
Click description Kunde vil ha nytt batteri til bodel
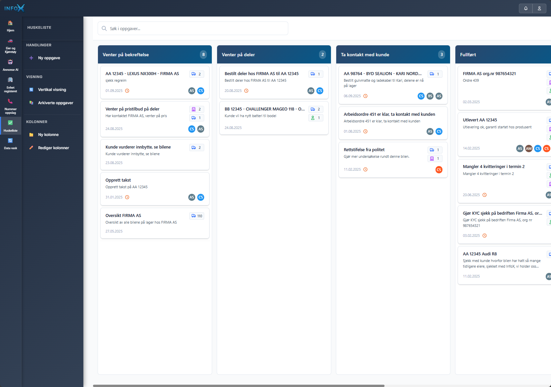(250, 116)
